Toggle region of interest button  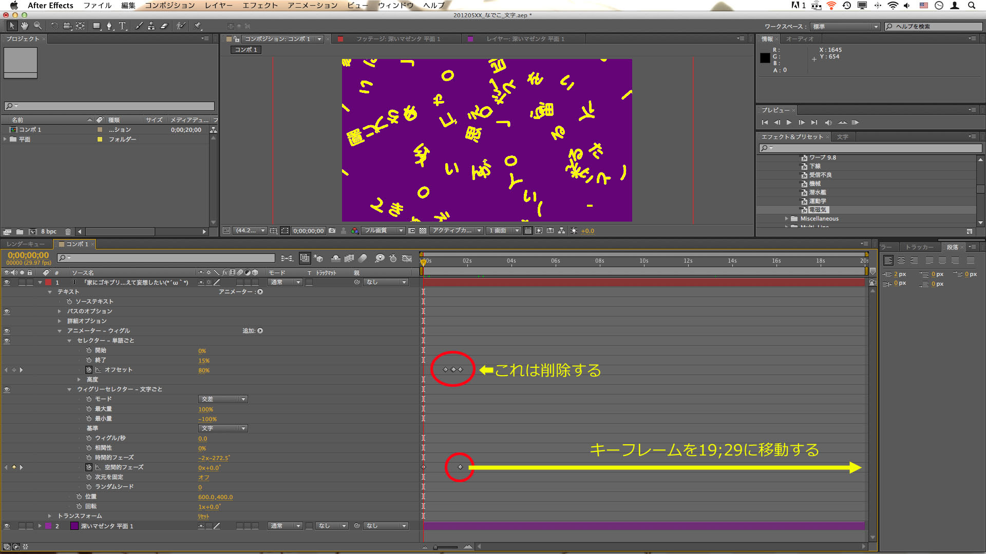(412, 231)
